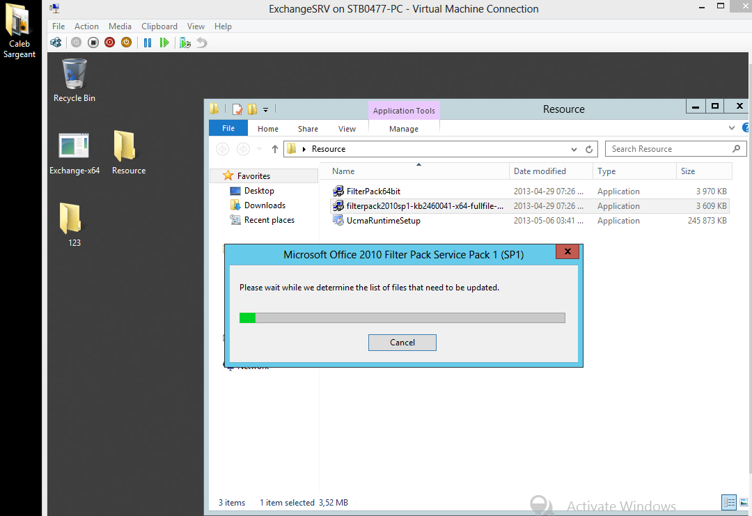Pause the virtual machine

coord(148,42)
